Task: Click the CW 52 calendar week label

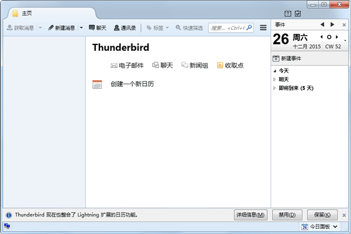Action: (333, 47)
